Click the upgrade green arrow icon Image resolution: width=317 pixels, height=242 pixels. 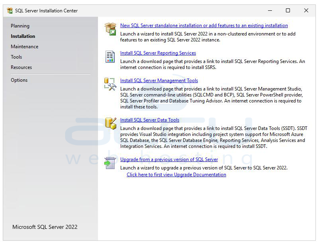pos(110,163)
